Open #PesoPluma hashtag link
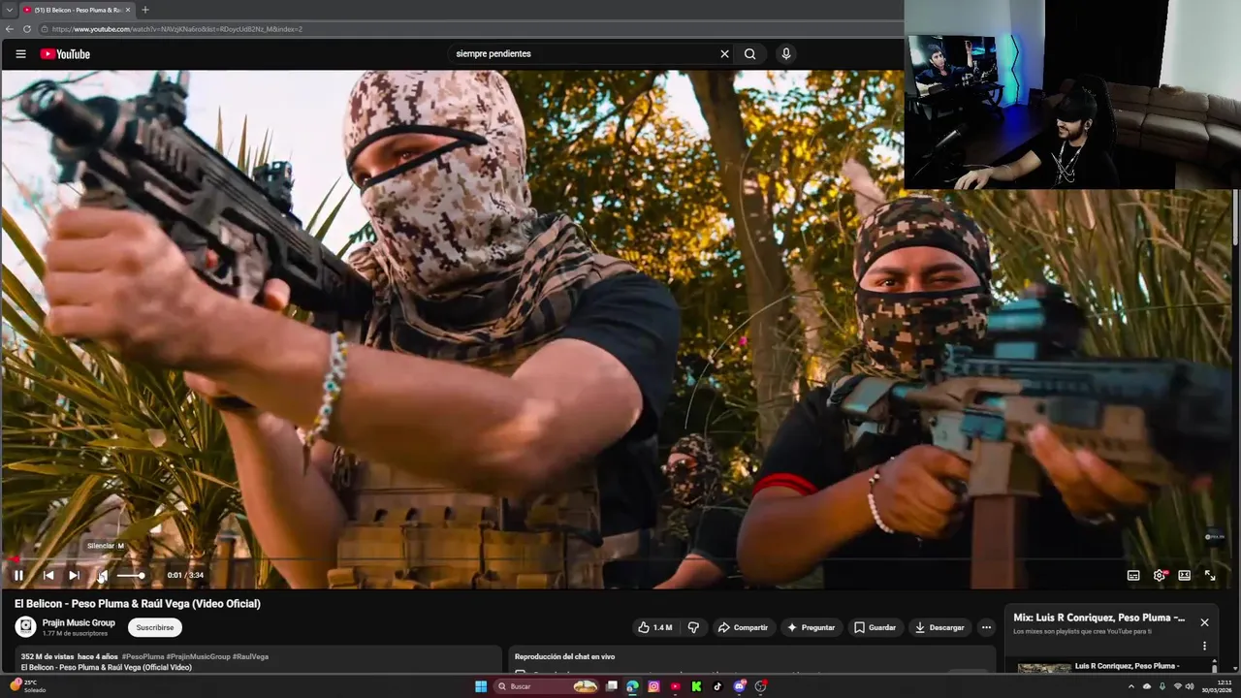 [x=143, y=656]
